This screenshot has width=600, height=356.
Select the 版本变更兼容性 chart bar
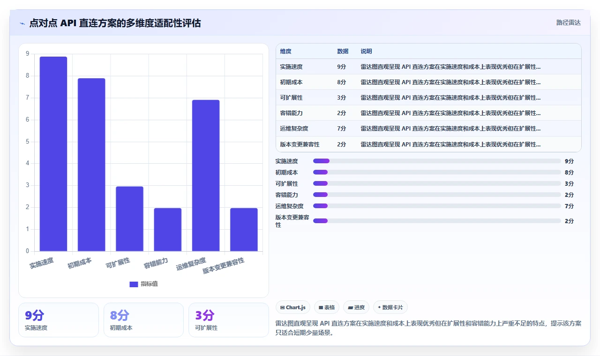[x=244, y=230]
